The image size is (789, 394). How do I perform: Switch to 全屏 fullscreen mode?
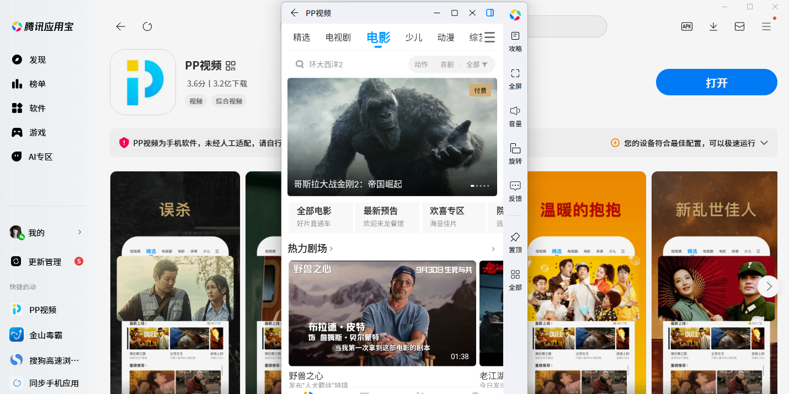[x=515, y=79]
